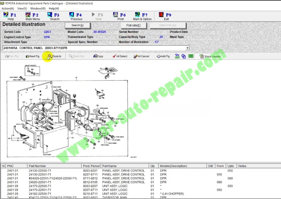Viewport: 281px width, 199px height.
Task: Click the overlapping squares icon
Action: pyautogui.click(x=184, y=56)
